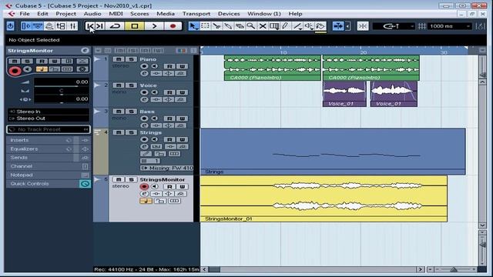Image resolution: width=493 pixels, height=277 pixels.
Task: Open the Devices menu
Action: (x=229, y=14)
